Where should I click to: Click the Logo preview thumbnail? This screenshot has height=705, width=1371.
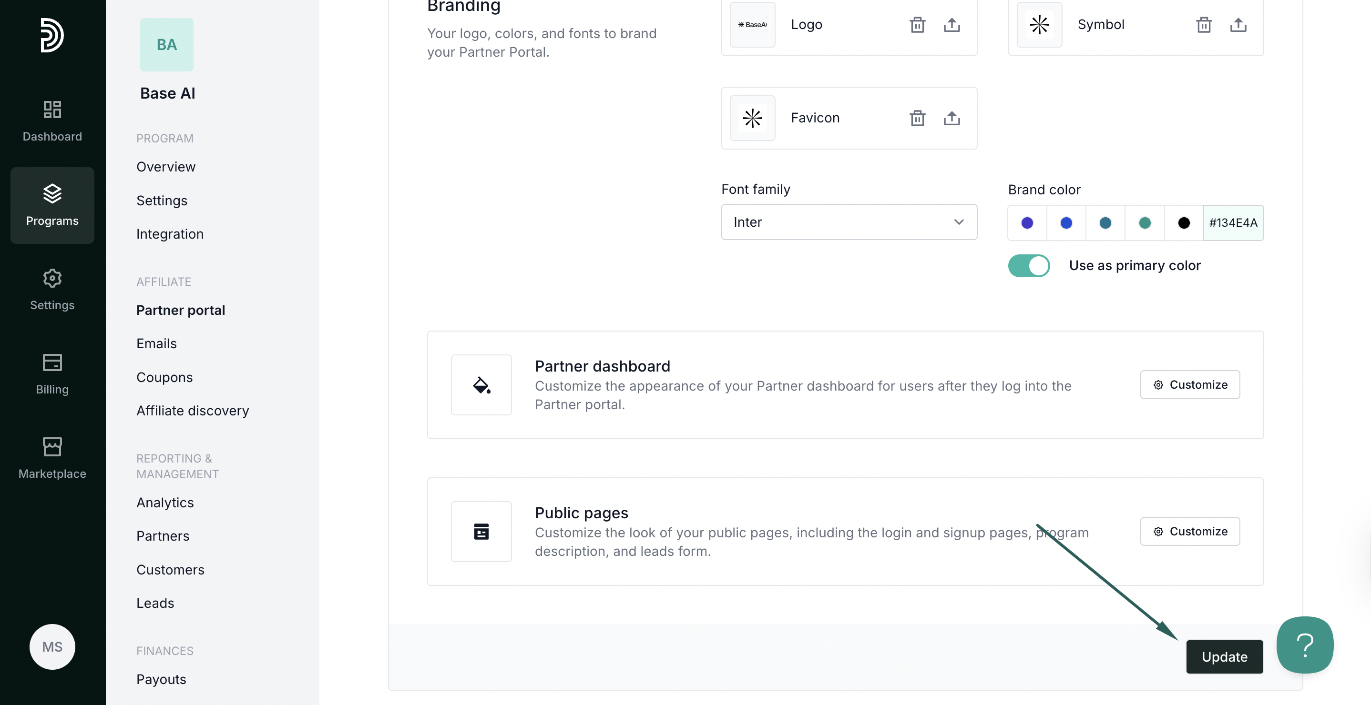click(752, 24)
